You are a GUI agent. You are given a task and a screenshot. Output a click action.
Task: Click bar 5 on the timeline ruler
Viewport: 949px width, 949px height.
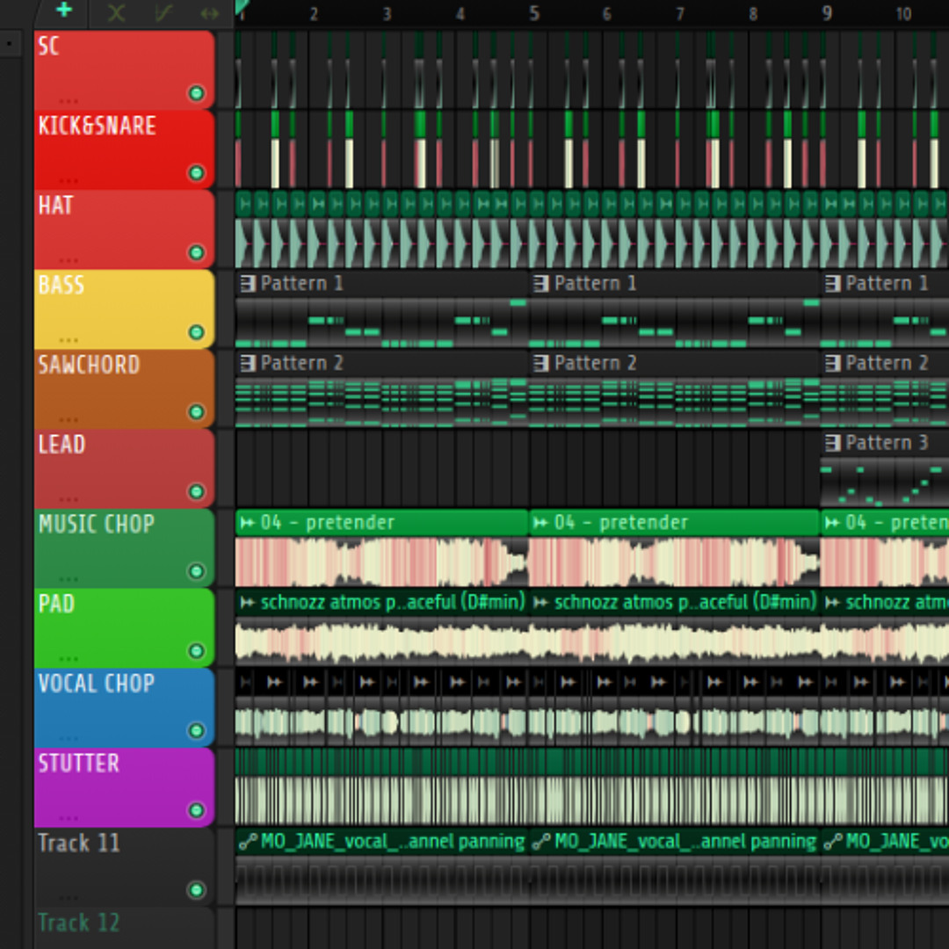pyautogui.click(x=533, y=14)
